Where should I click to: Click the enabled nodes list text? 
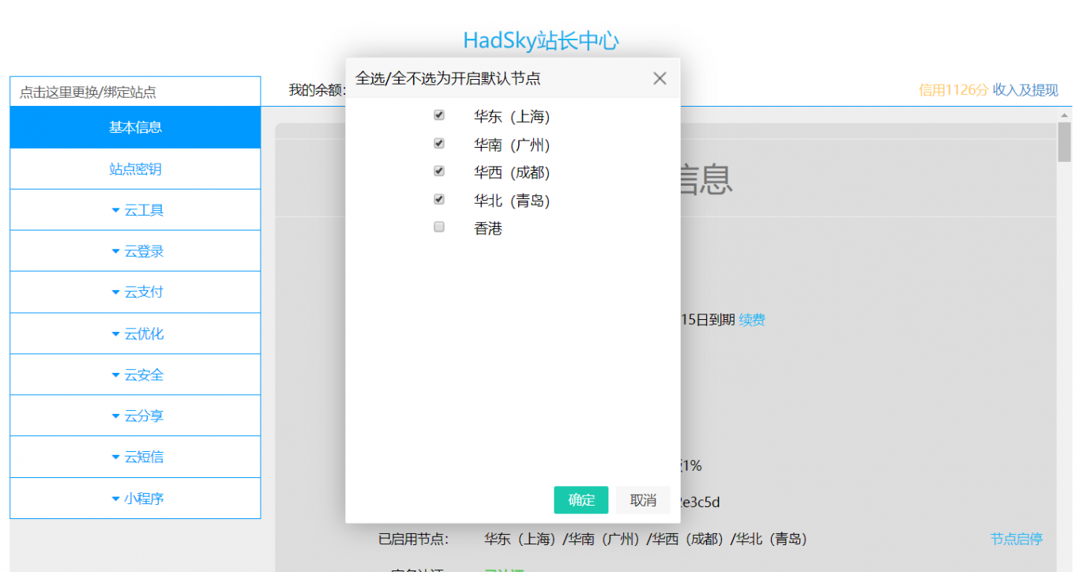pos(645,540)
